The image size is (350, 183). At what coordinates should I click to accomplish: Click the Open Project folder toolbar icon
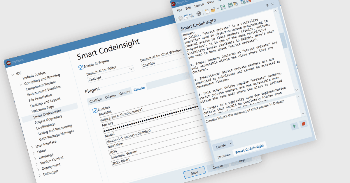point(236,4)
